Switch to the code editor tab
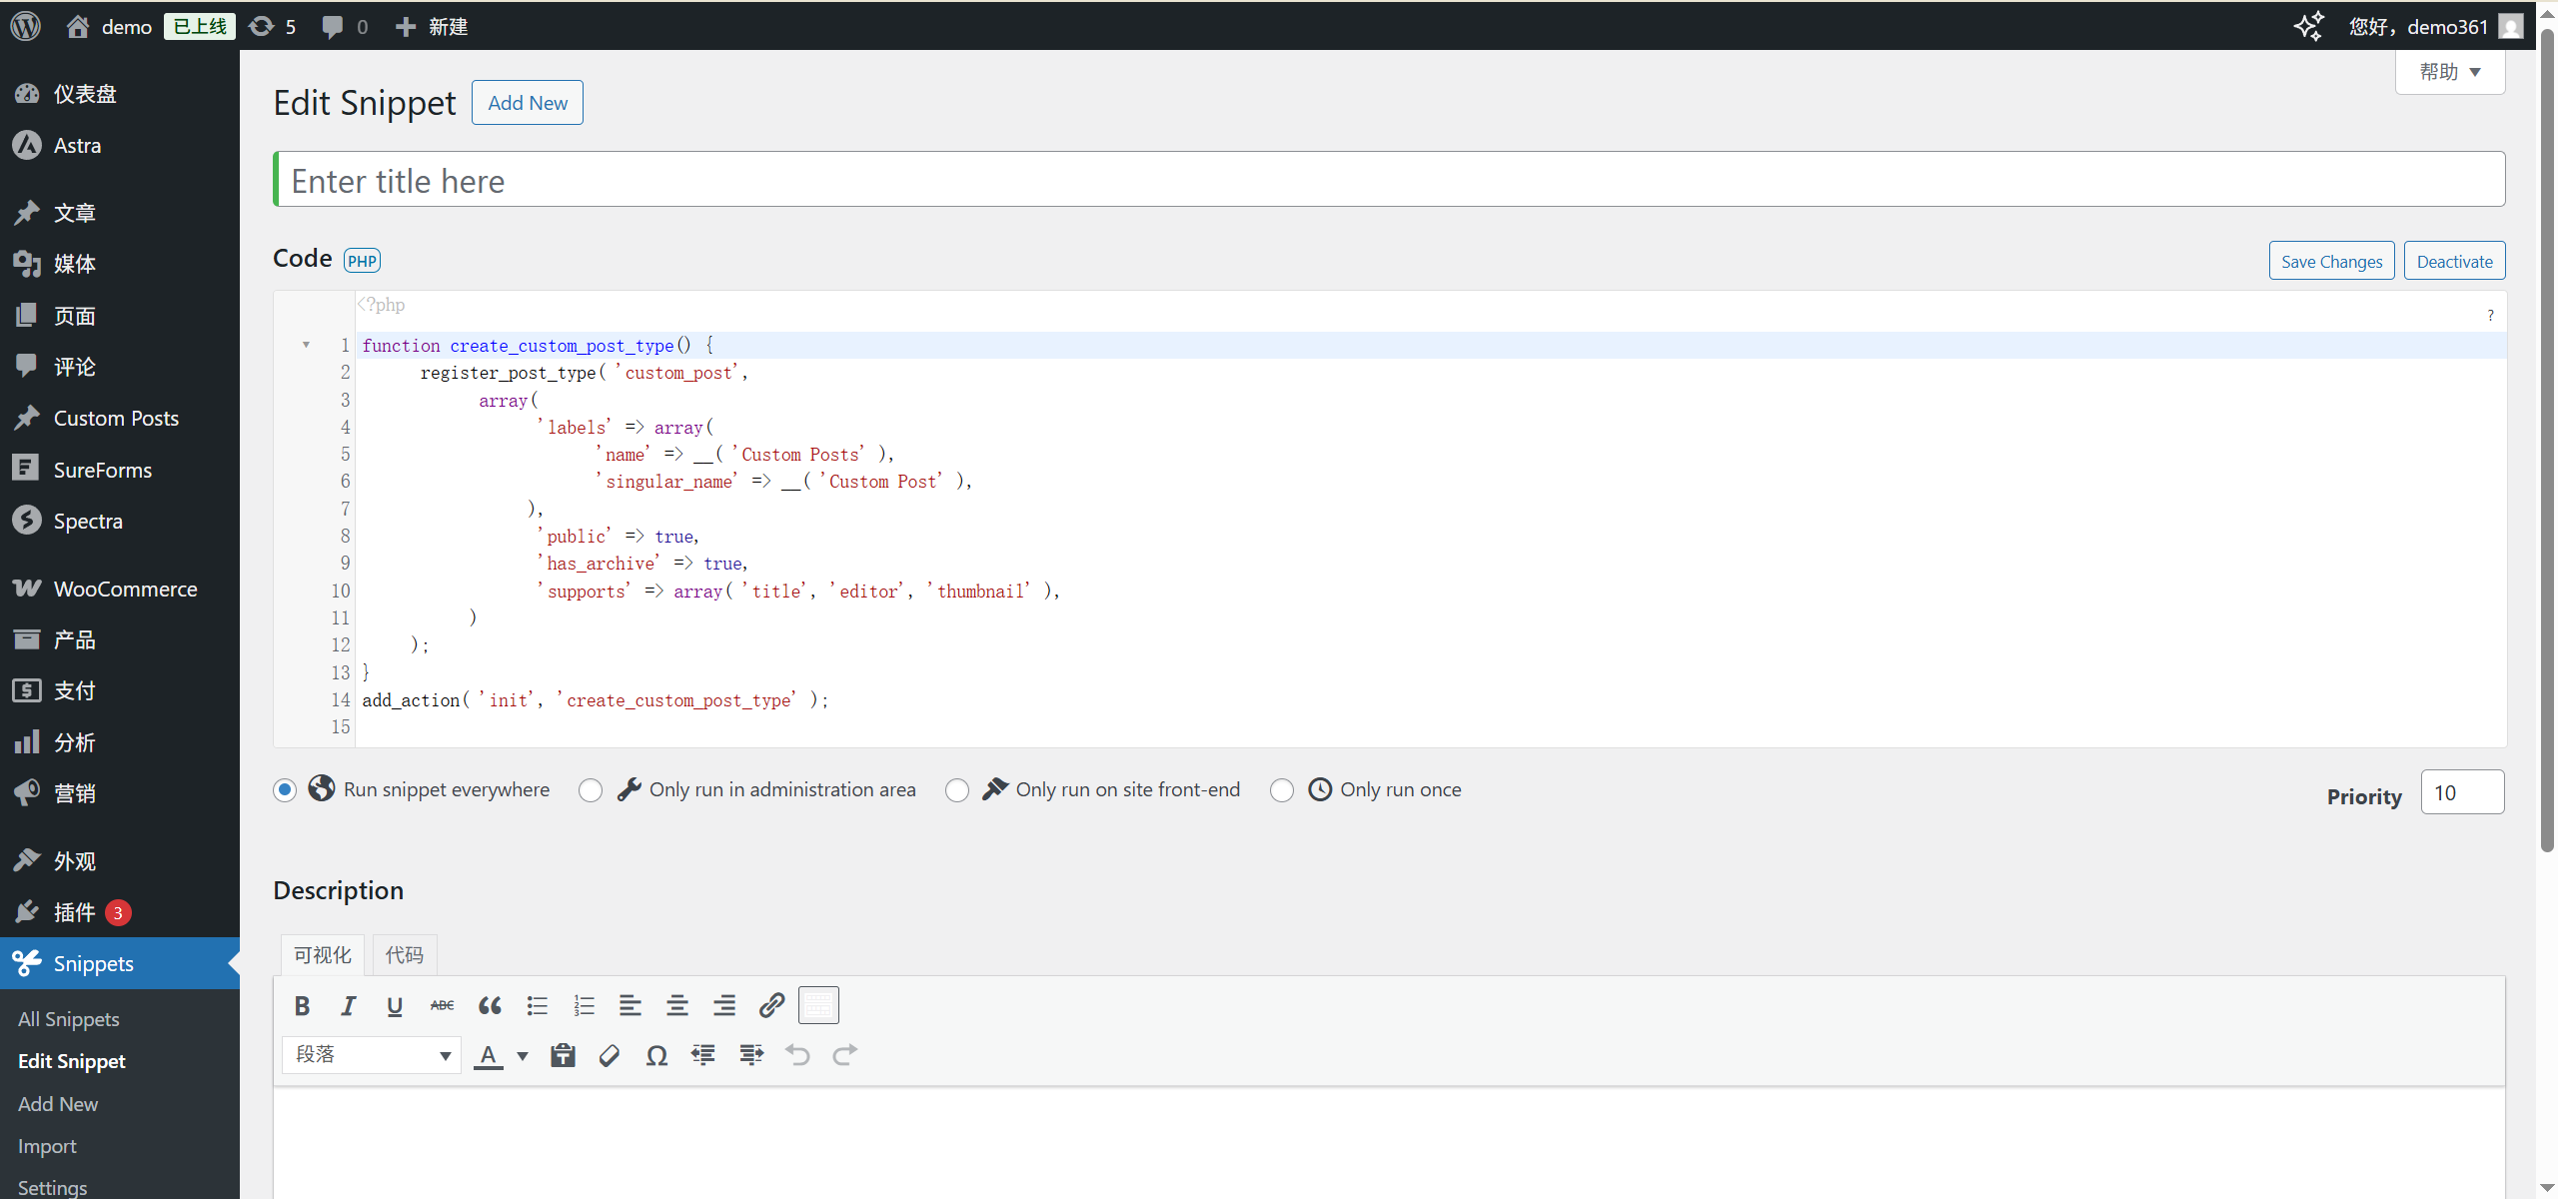This screenshot has height=1199, width=2558. point(404,955)
